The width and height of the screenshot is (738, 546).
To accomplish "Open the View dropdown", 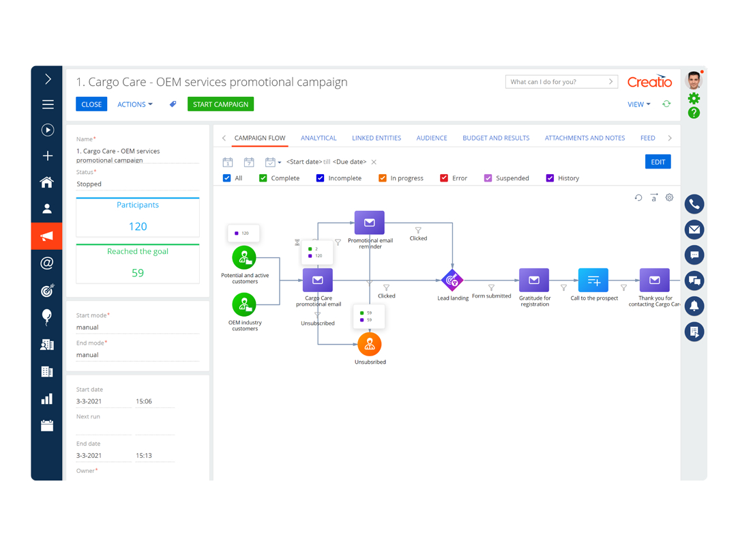I will tap(638, 104).
